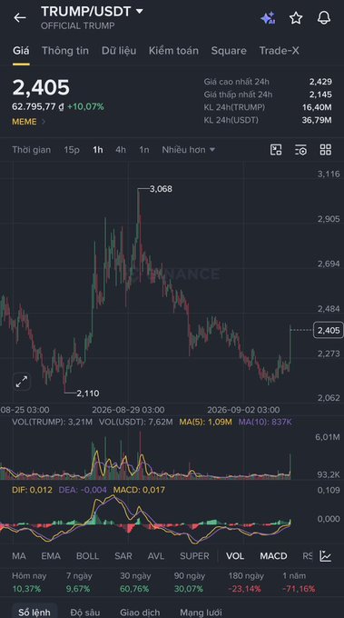Tap the KL 24h(USDT) value 36,79M
344x618 pixels.
[x=317, y=120]
